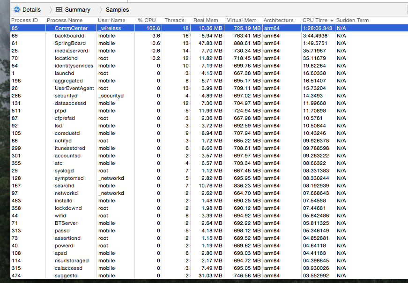Viewport: 408px width, 283px height.
Task: Sort by % CPU column header
Action: click(x=147, y=20)
